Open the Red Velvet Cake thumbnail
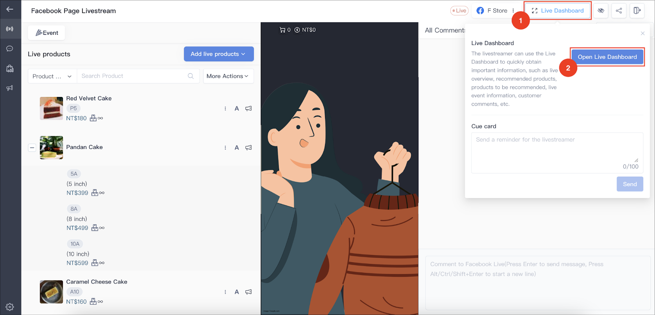Viewport: 655px width, 315px height. [51, 108]
